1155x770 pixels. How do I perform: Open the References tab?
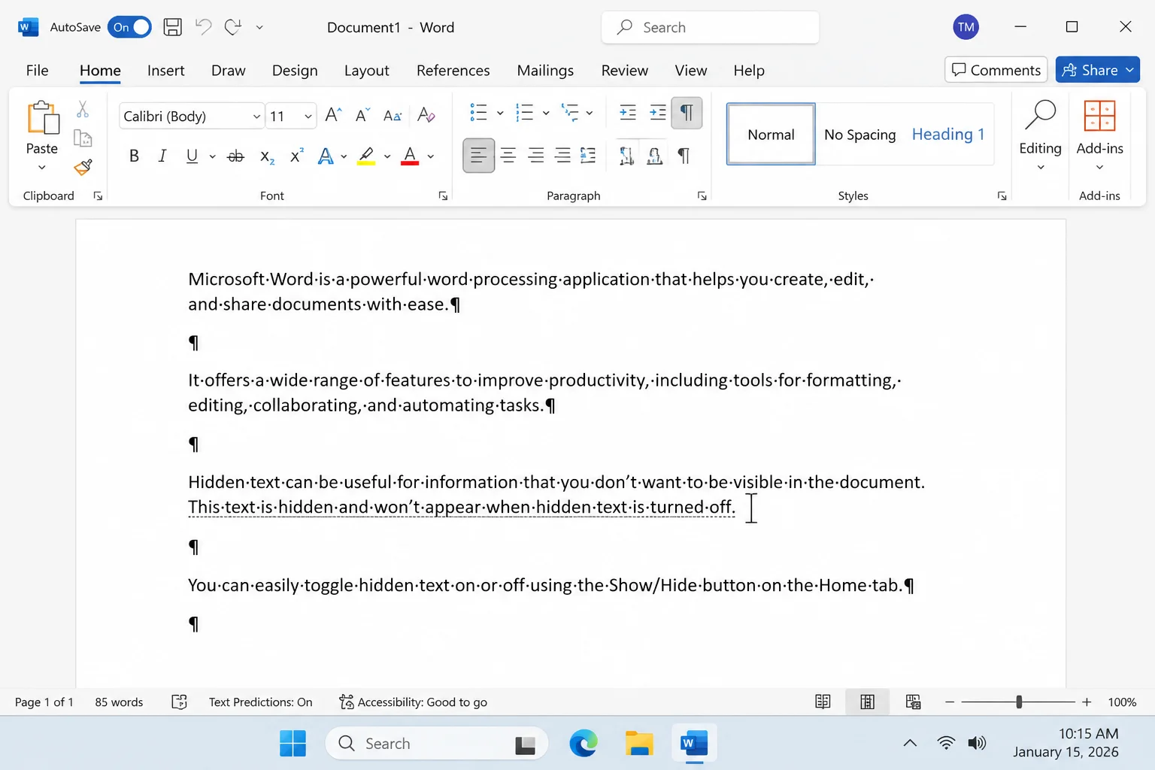[x=453, y=70]
